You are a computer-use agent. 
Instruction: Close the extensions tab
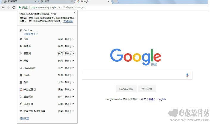click(x=35, y=1)
